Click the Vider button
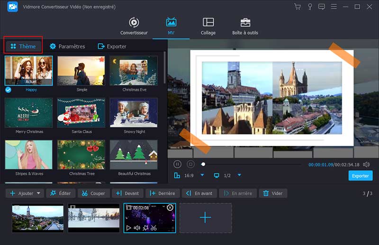Screen dimensions: 379x245 point(273,193)
